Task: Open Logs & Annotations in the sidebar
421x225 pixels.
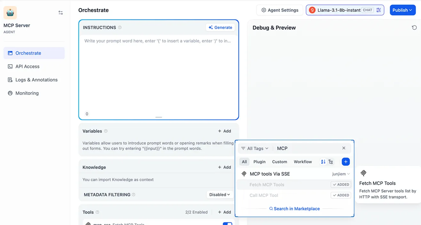Action: (x=36, y=80)
